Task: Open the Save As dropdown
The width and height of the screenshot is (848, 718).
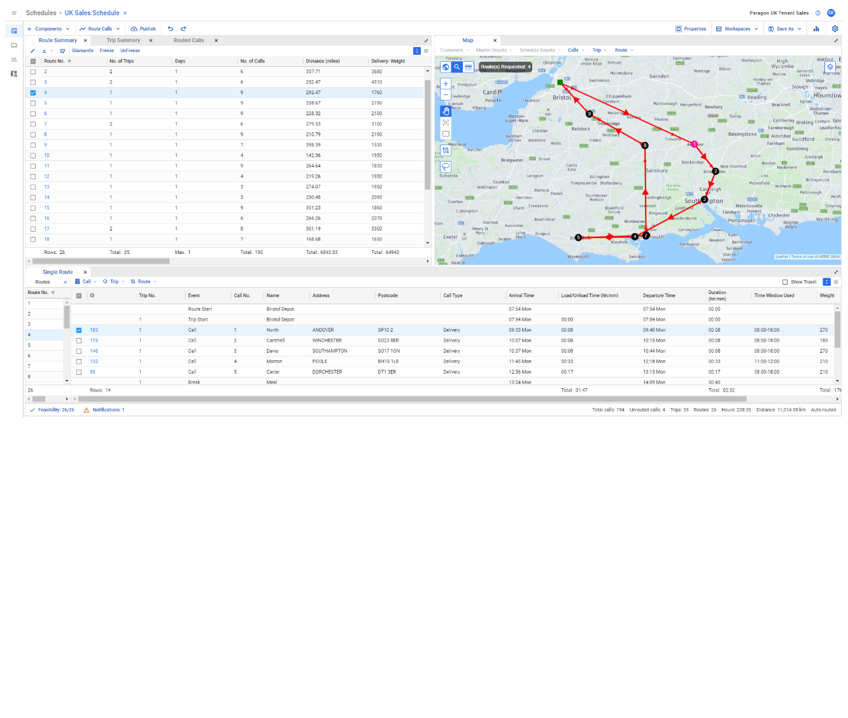Action: point(785,29)
